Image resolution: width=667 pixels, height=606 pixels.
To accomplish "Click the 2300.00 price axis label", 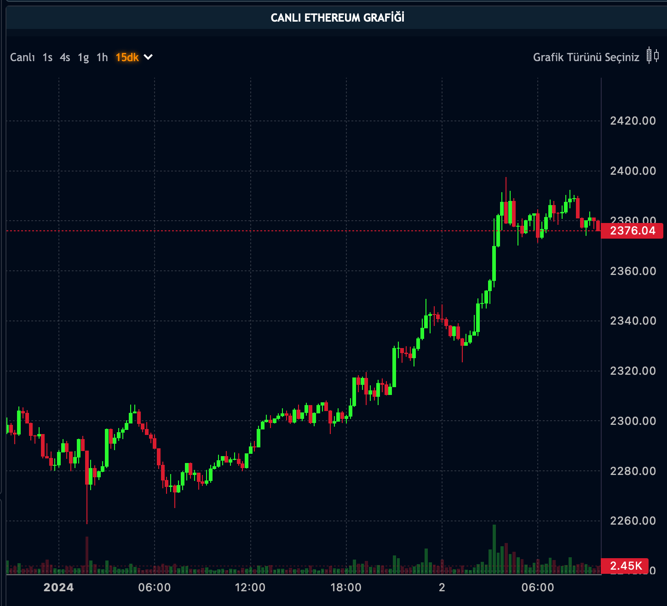I will (633, 421).
